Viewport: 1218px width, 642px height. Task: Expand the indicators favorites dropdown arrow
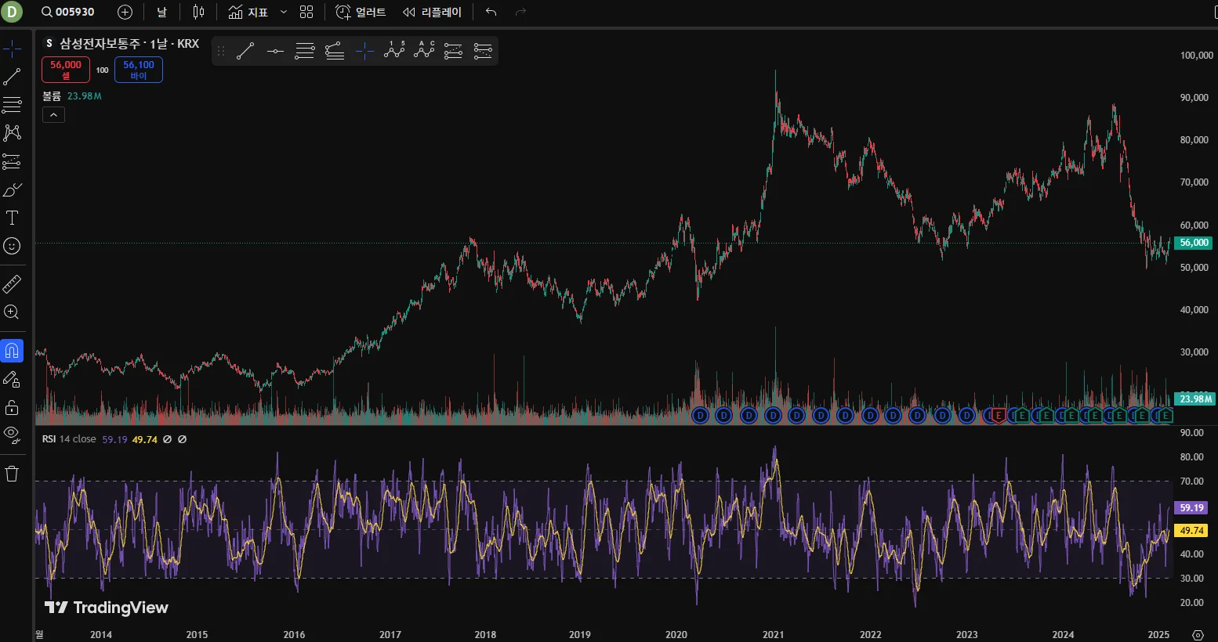point(284,12)
